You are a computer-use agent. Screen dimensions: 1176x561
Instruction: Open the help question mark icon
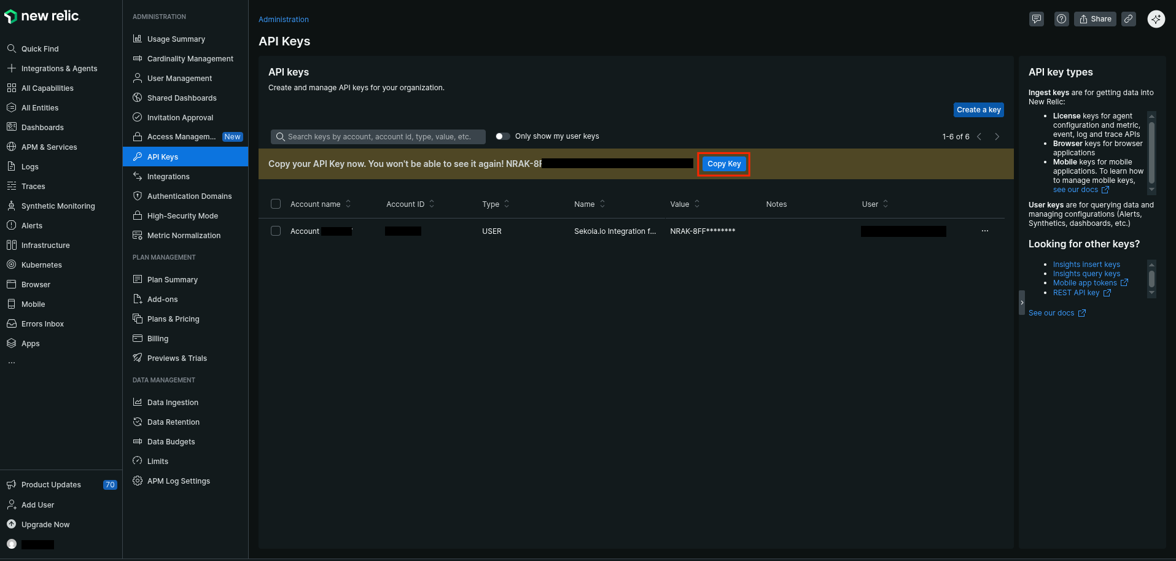(1061, 19)
